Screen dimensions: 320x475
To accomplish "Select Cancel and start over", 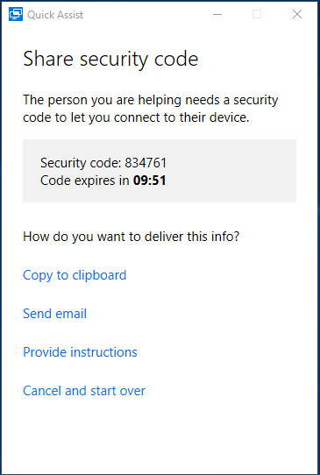I will click(x=84, y=391).
